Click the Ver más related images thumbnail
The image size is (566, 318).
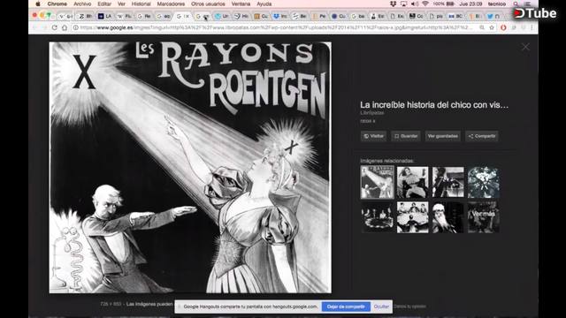click(484, 217)
